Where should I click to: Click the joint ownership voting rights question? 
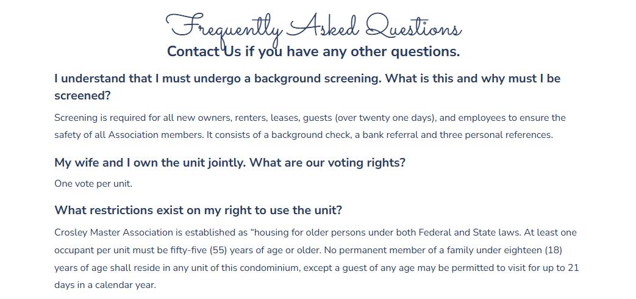click(x=229, y=163)
